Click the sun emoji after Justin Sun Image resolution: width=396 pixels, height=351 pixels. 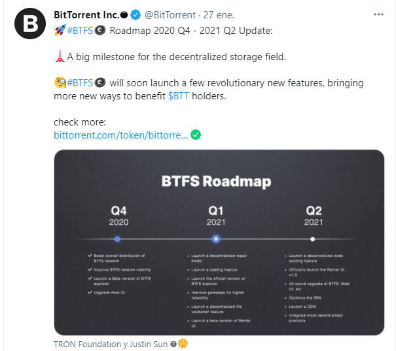coord(183,343)
